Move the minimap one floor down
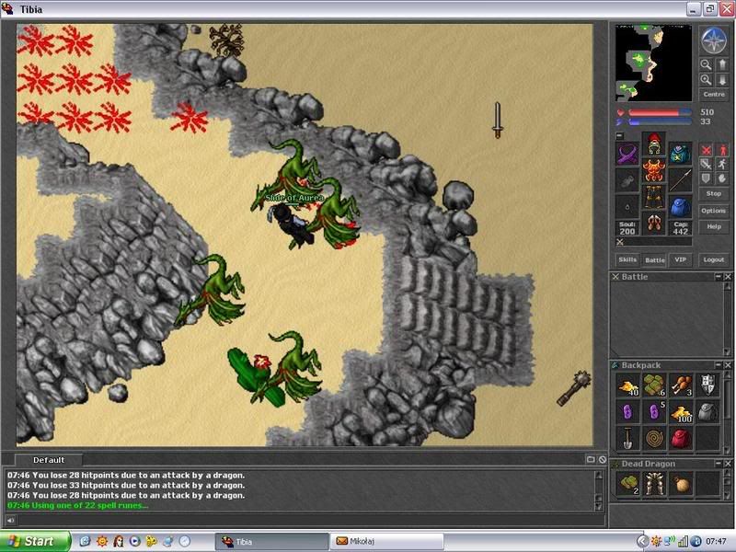 (x=722, y=80)
